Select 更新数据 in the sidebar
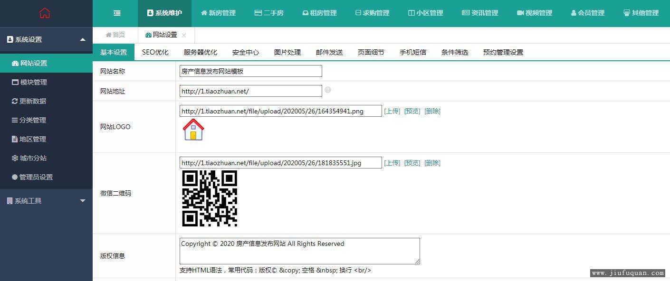Screen dimensions: 670x281 click(46, 101)
